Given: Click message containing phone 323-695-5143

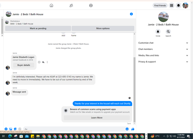Looking at the screenshot, I should click(x=53, y=79).
